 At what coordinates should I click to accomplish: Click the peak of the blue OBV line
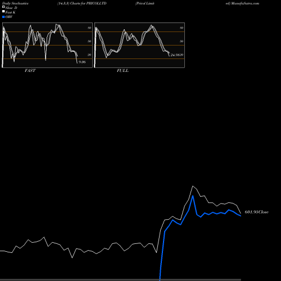pos(193,196)
